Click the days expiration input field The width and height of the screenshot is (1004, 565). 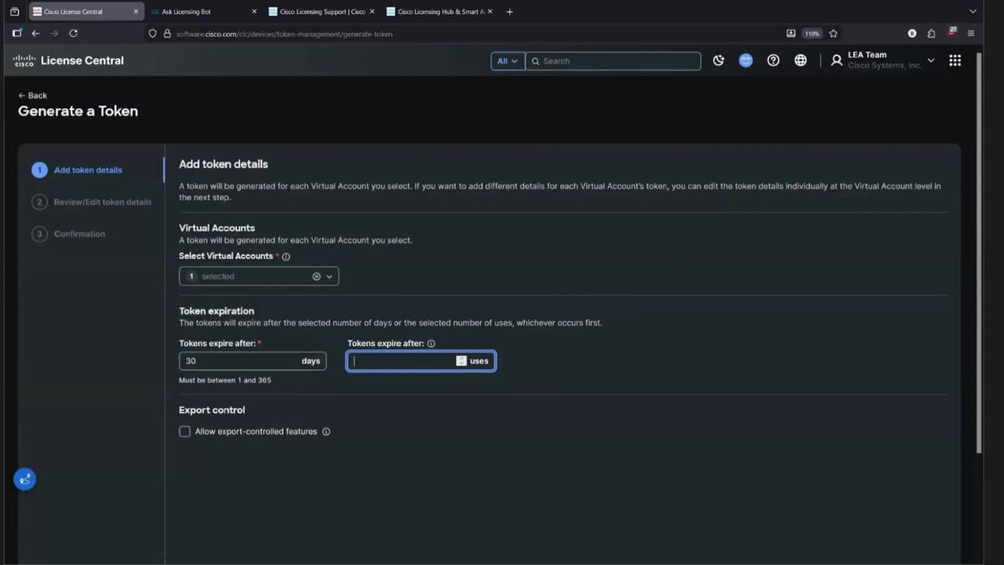(x=238, y=361)
